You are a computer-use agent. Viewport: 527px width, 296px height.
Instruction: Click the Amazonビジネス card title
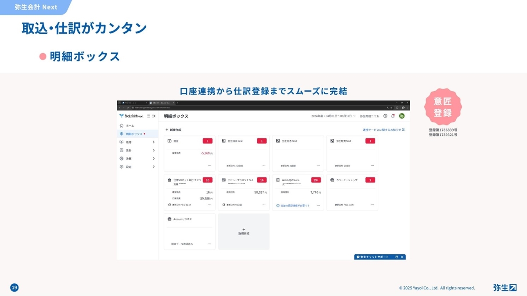[x=182, y=219]
